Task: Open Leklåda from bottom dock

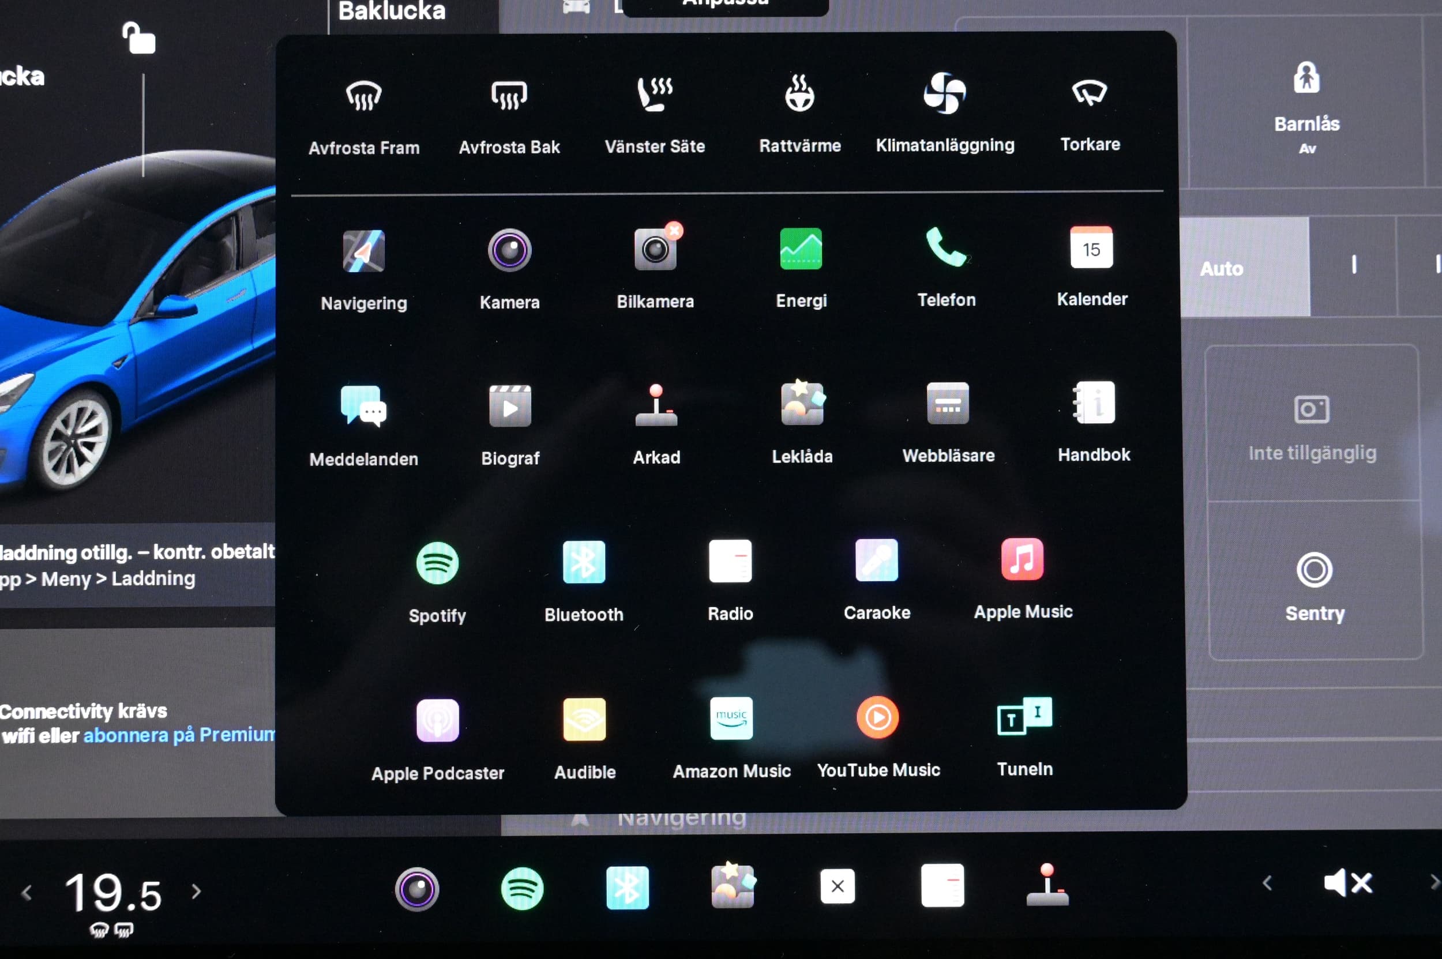Action: 733,886
